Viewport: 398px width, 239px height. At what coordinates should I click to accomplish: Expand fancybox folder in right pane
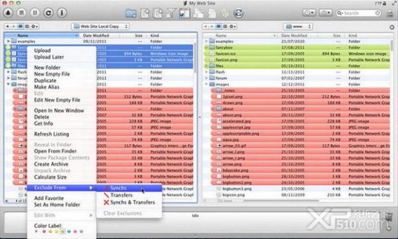tap(206, 47)
